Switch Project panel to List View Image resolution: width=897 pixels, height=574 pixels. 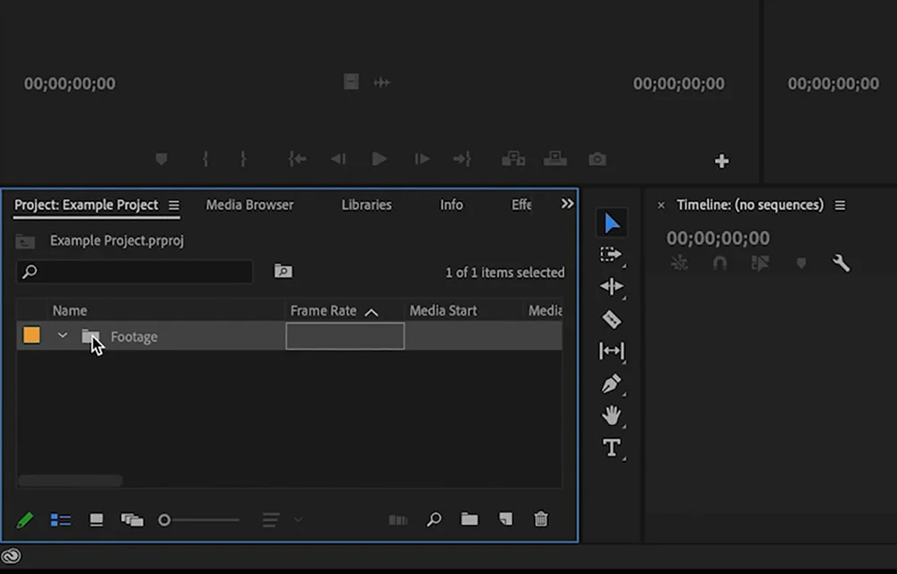coord(61,519)
